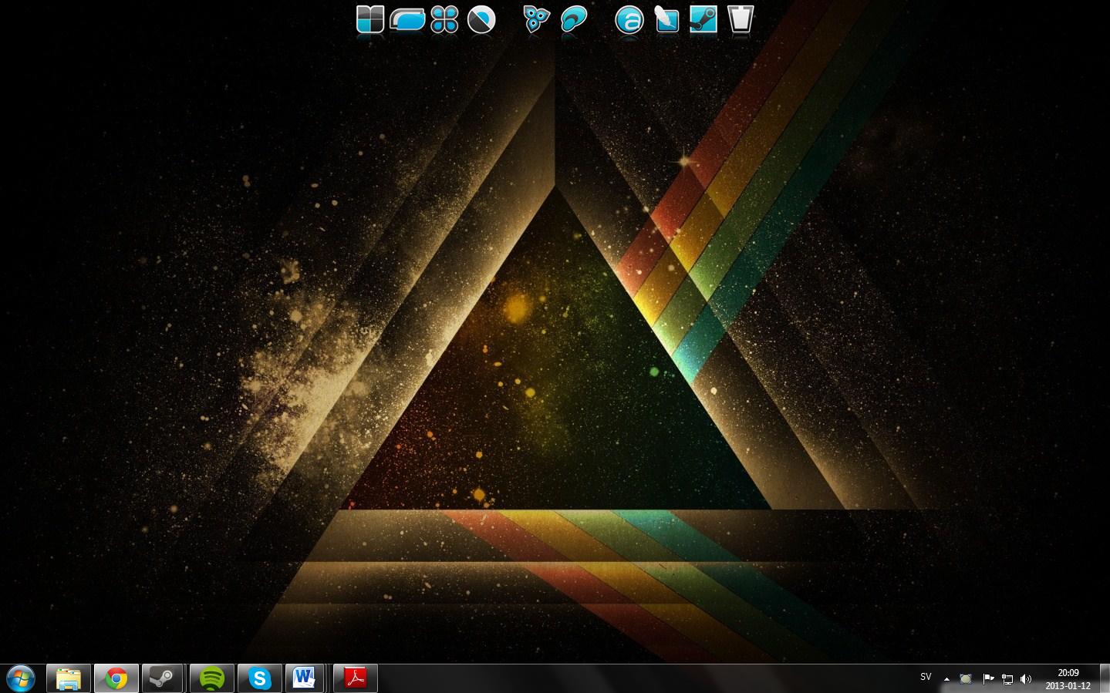Click the four-leaf clover dock icon
The width and height of the screenshot is (1110, 693).
coord(444,19)
